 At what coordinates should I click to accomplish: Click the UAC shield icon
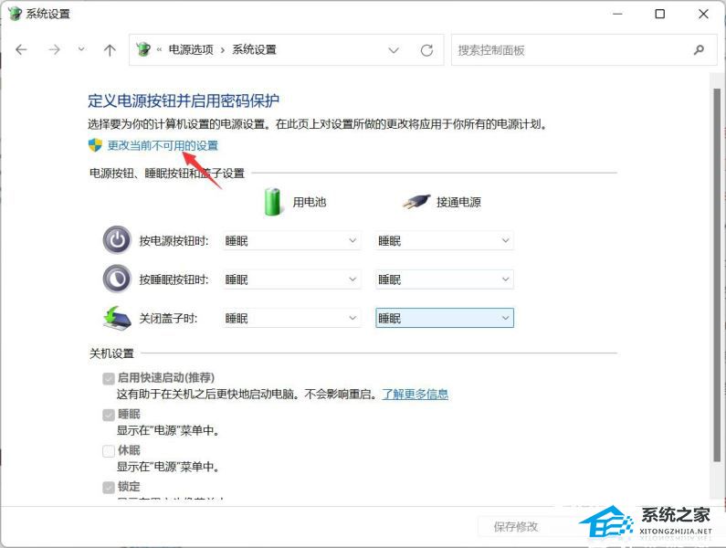coord(95,145)
